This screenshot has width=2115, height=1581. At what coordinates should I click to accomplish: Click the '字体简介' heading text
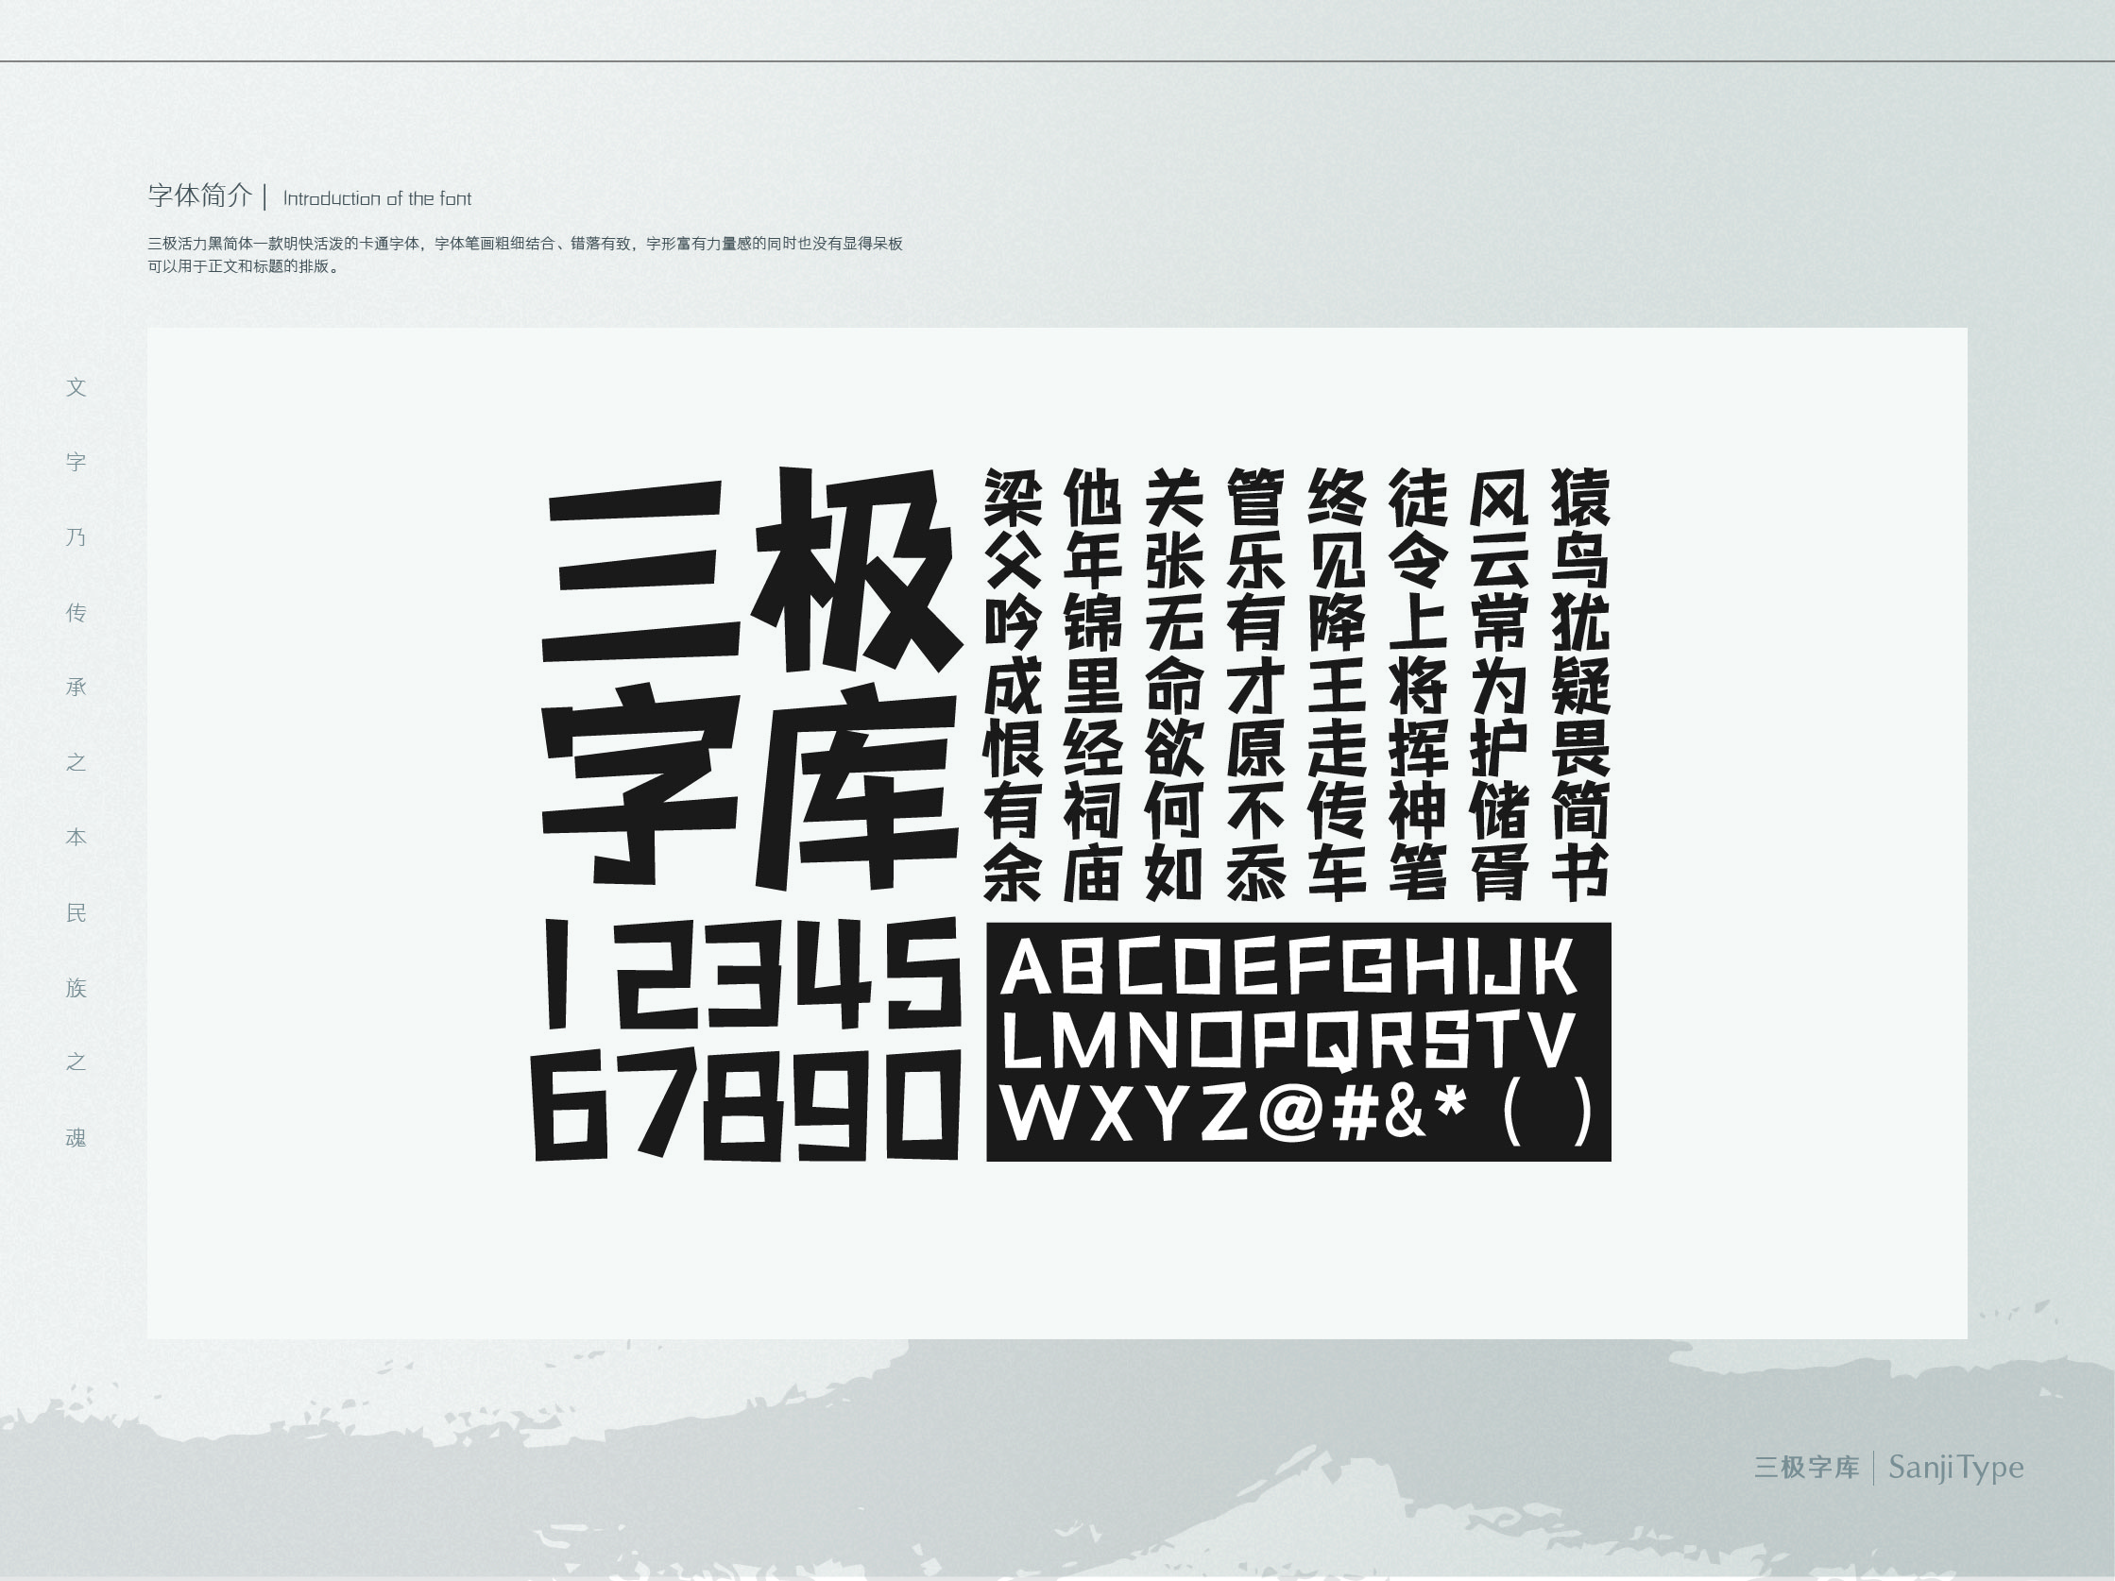200,195
